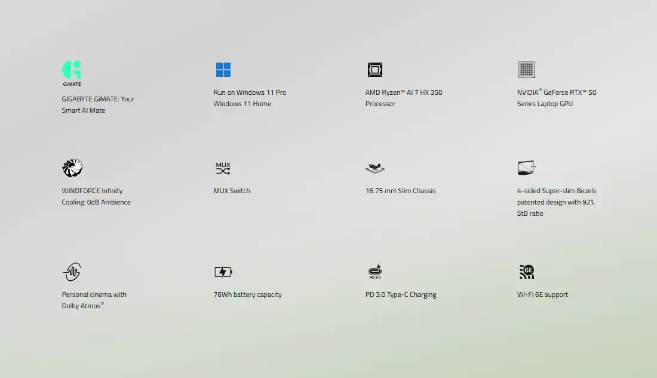Click "4-sided Super-slim Bezels" description text
The image size is (657, 378).
click(557, 202)
